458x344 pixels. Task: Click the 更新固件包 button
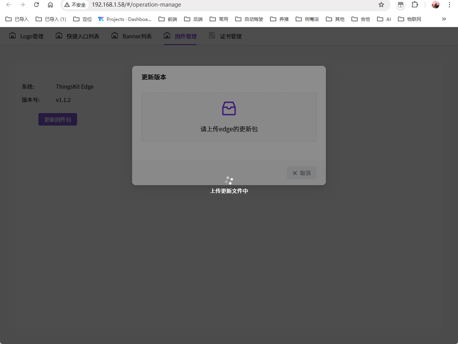(58, 120)
